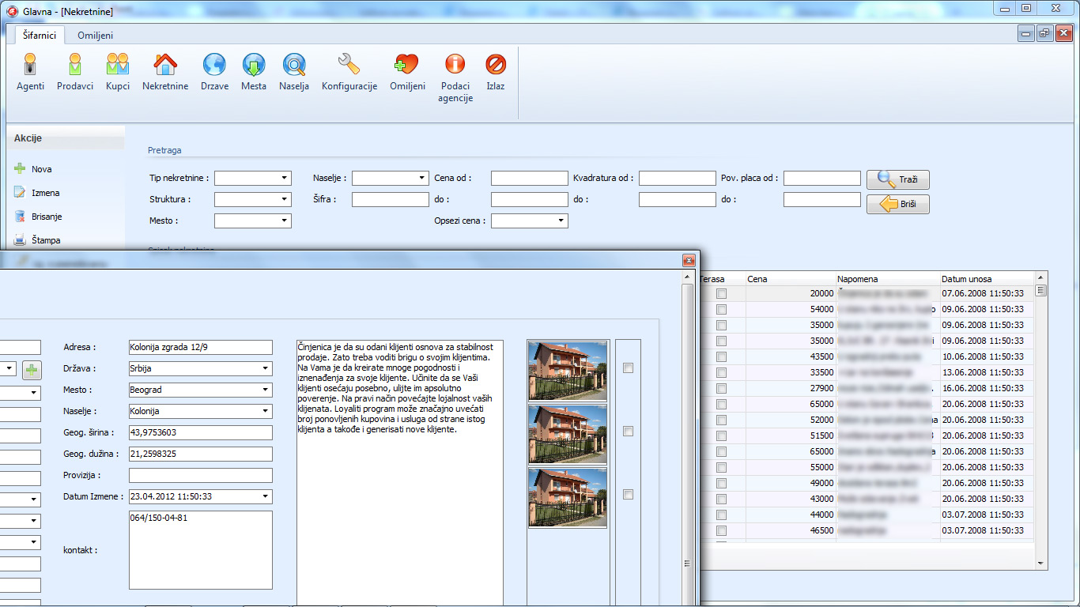Check the Terasa box for the 20000 row

[x=721, y=294]
